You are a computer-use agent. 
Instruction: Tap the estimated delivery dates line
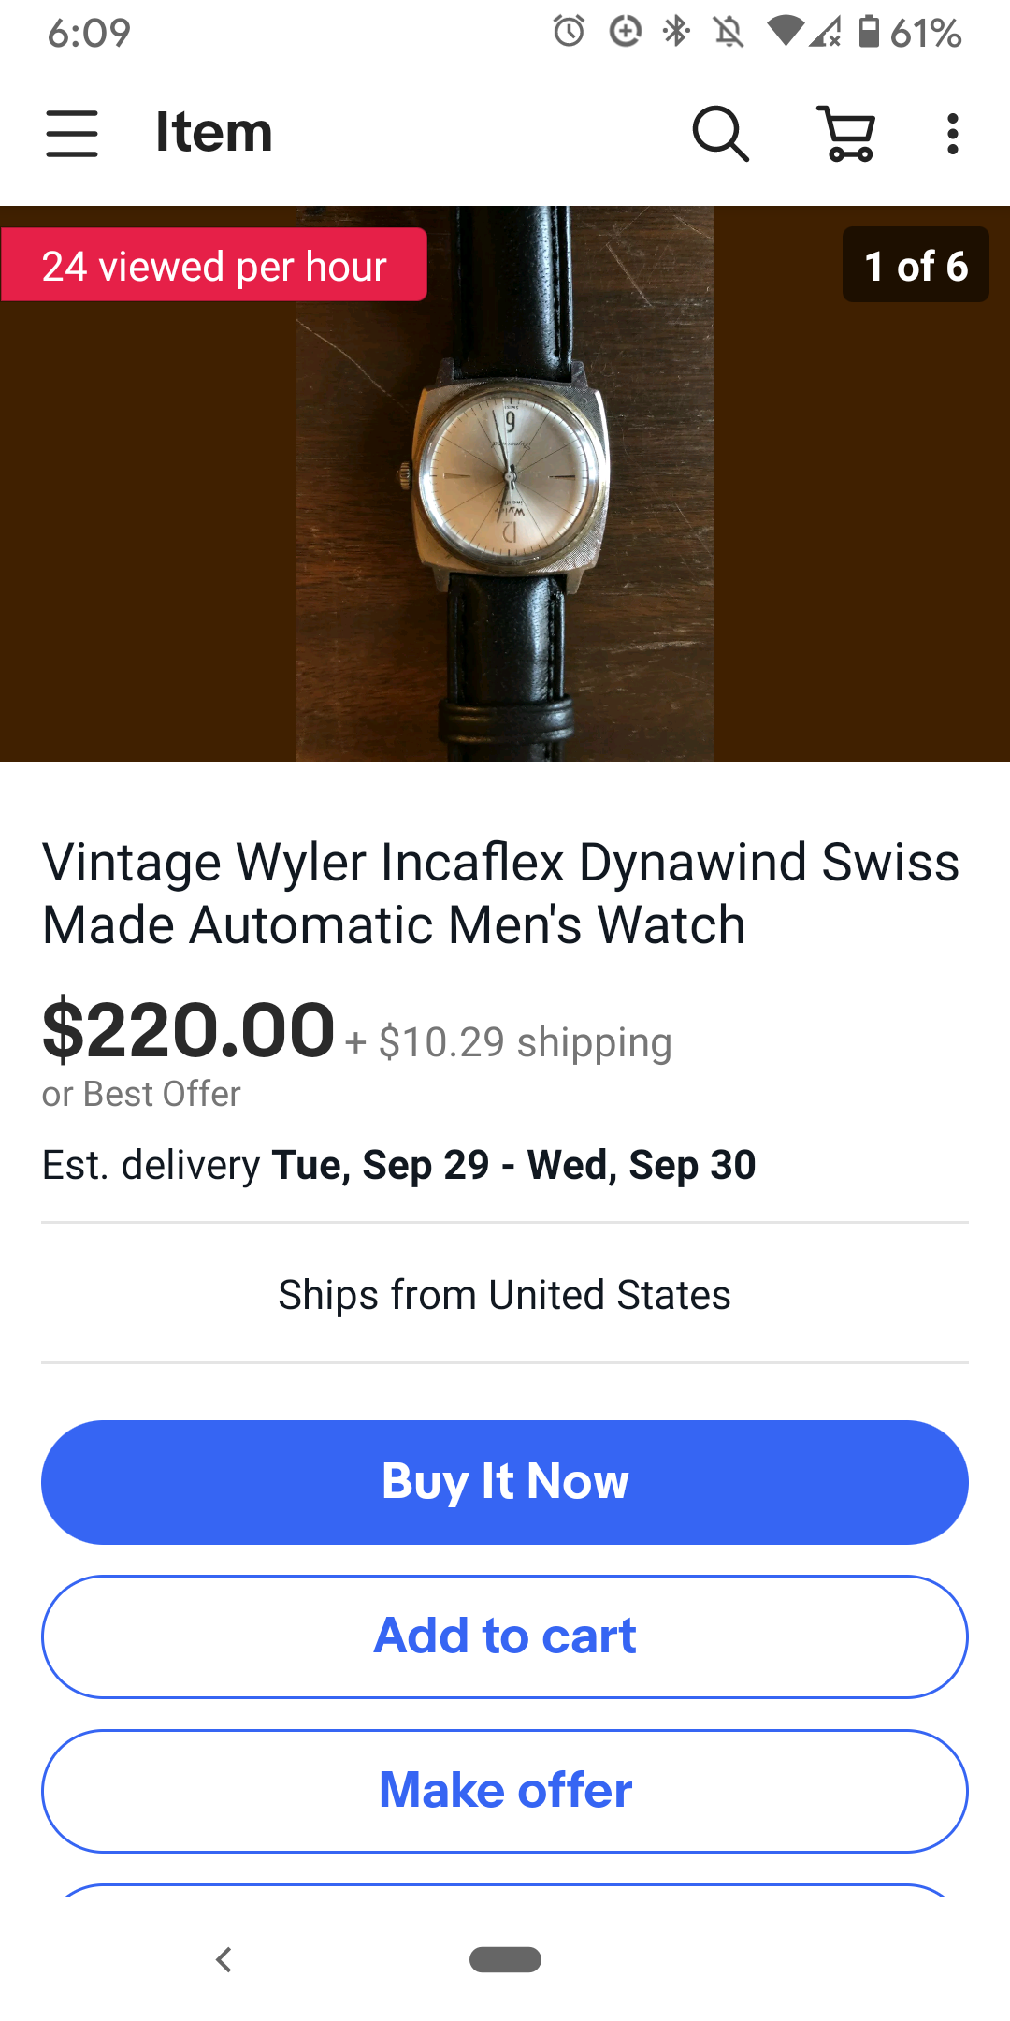point(399,1166)
